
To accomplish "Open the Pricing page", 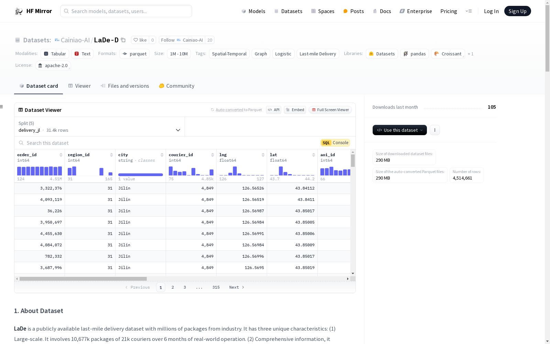I will [449, 11].
